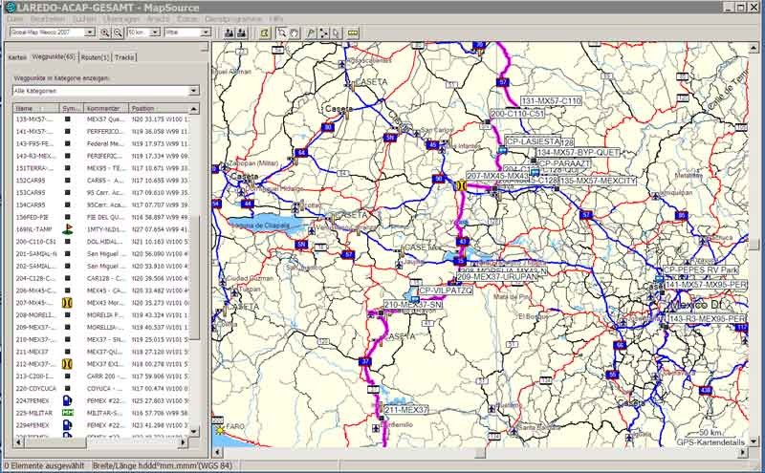This screenshot has height=473, width=765.
Task: Switch to the Tracks tab
Action: point(124,57)
